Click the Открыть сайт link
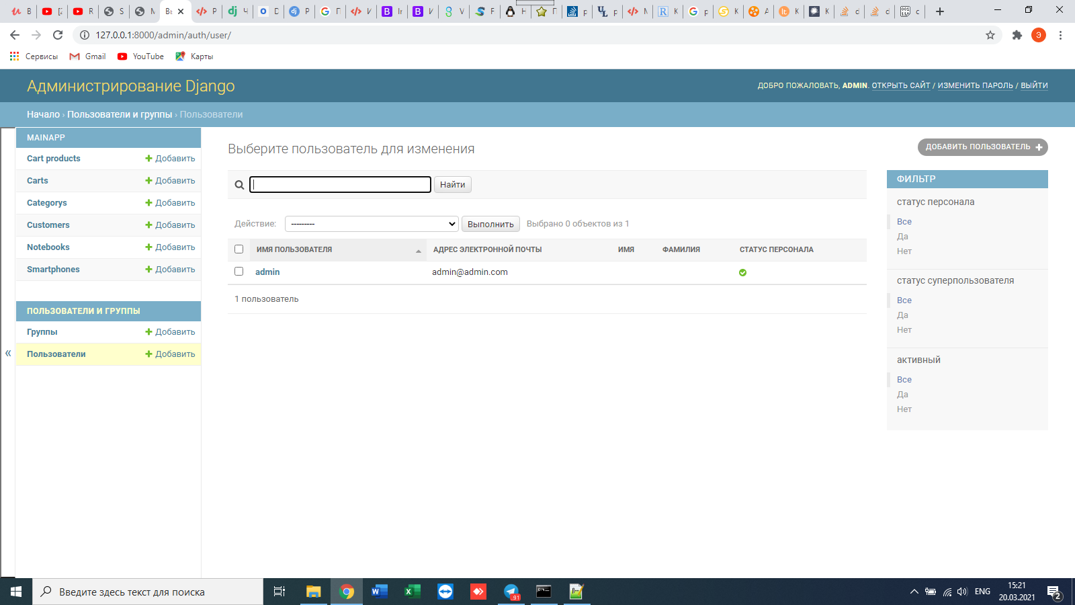The height and width of the screenshot is (605, 1075). point(901,85)
